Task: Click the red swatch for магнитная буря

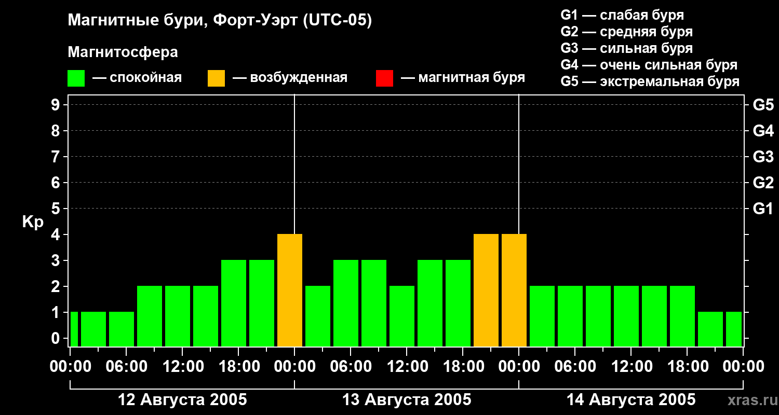Action: (x=384, y=78)
